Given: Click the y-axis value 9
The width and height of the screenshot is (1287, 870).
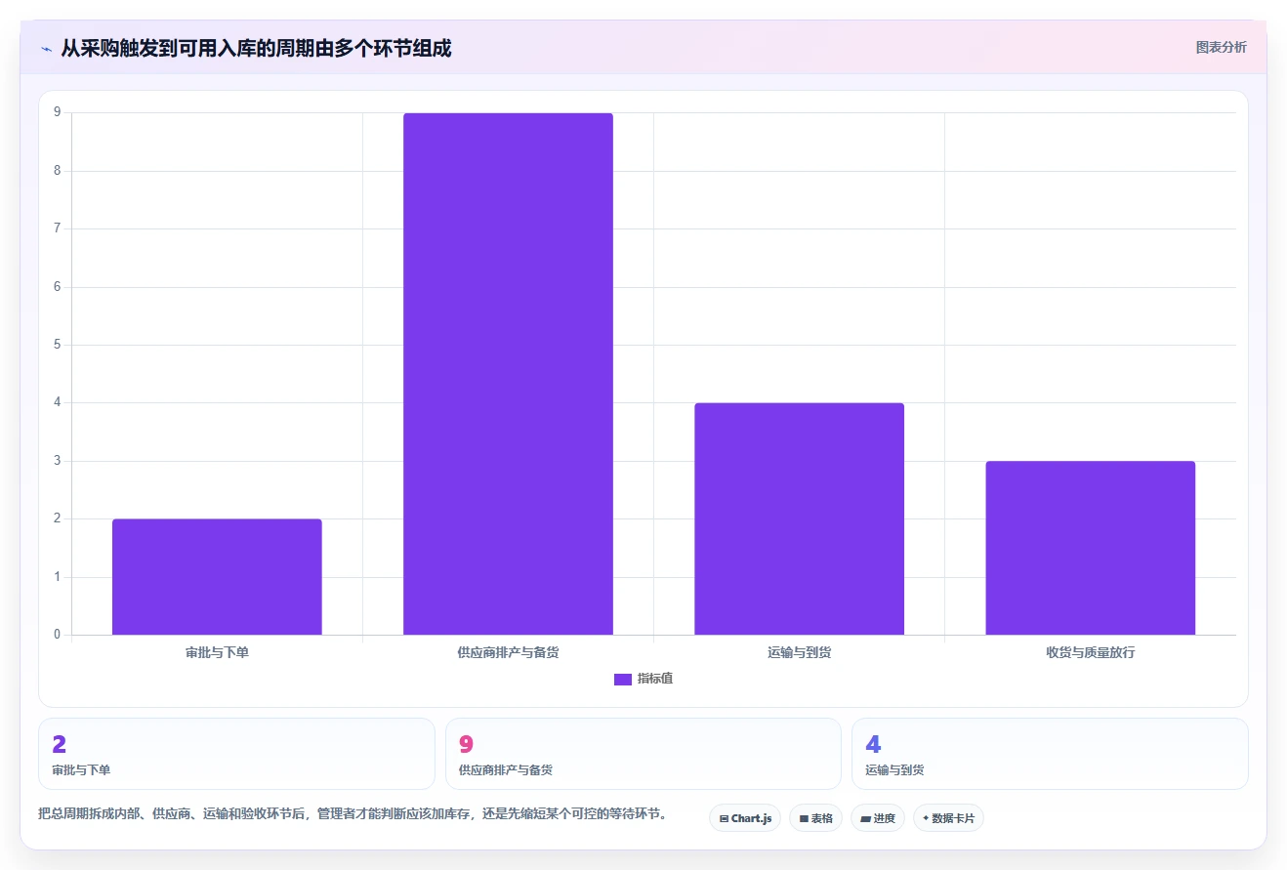Looking at the screenshot, I should [x=57, y=112].
